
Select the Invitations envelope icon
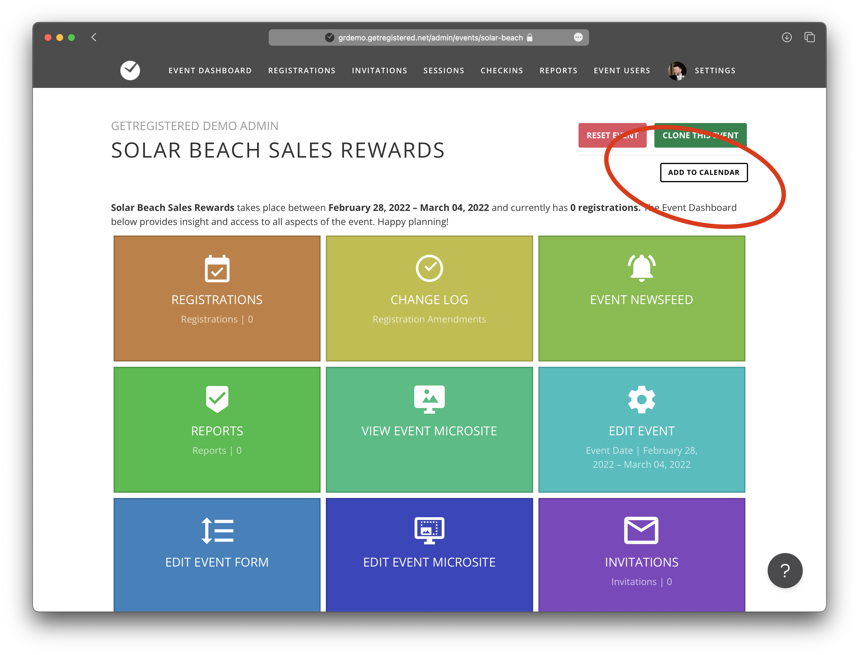[641, 530]
